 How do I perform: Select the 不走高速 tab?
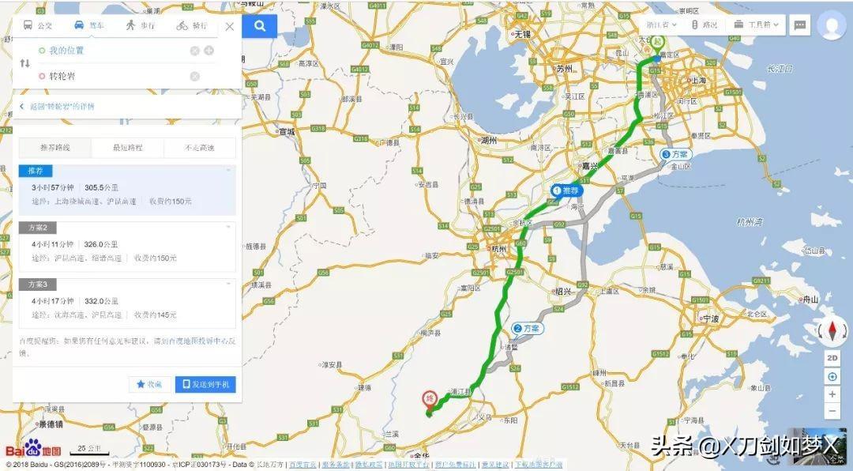pyautogui.click(x=200, y=148)
